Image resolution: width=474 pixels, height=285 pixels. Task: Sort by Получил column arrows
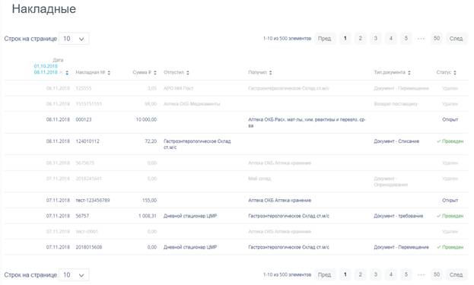tap(271, 72)
